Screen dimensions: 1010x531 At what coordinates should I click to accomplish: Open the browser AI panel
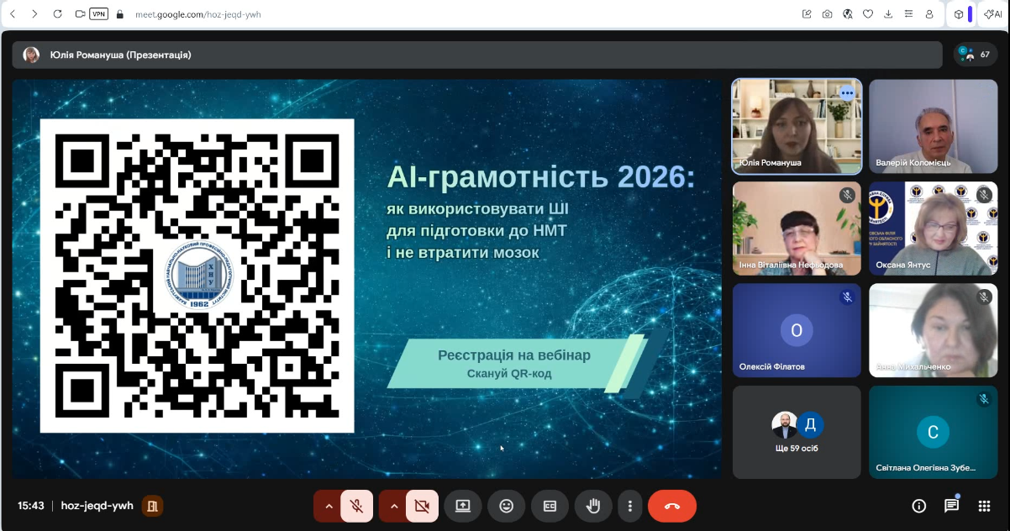993,14
